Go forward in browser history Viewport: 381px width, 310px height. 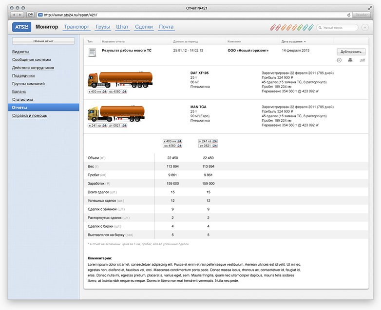[x=20, y=15]
